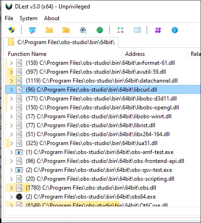Open the File menu
This screenshot has width=201, height=223.
[x=9, y=18]
